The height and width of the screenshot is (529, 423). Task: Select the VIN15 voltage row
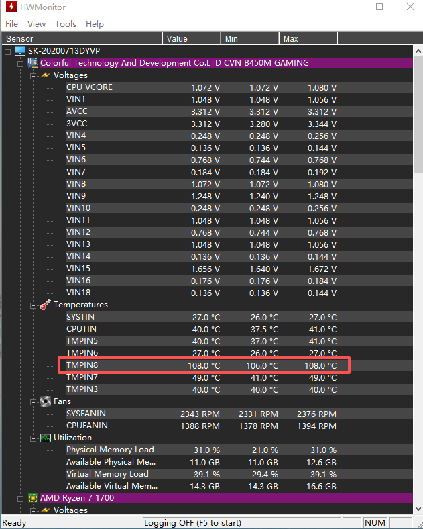(x=239, y=269)
